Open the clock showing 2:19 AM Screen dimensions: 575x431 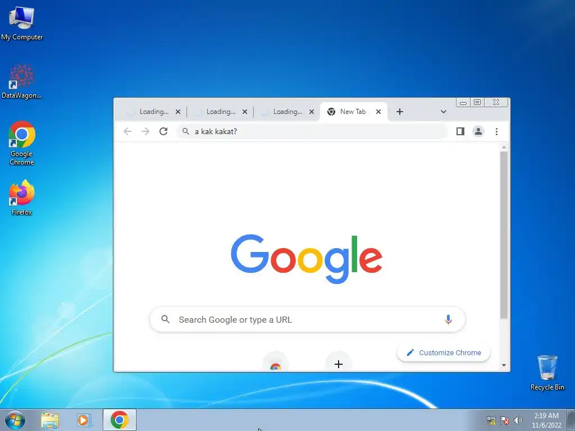[x=546, y=420]
